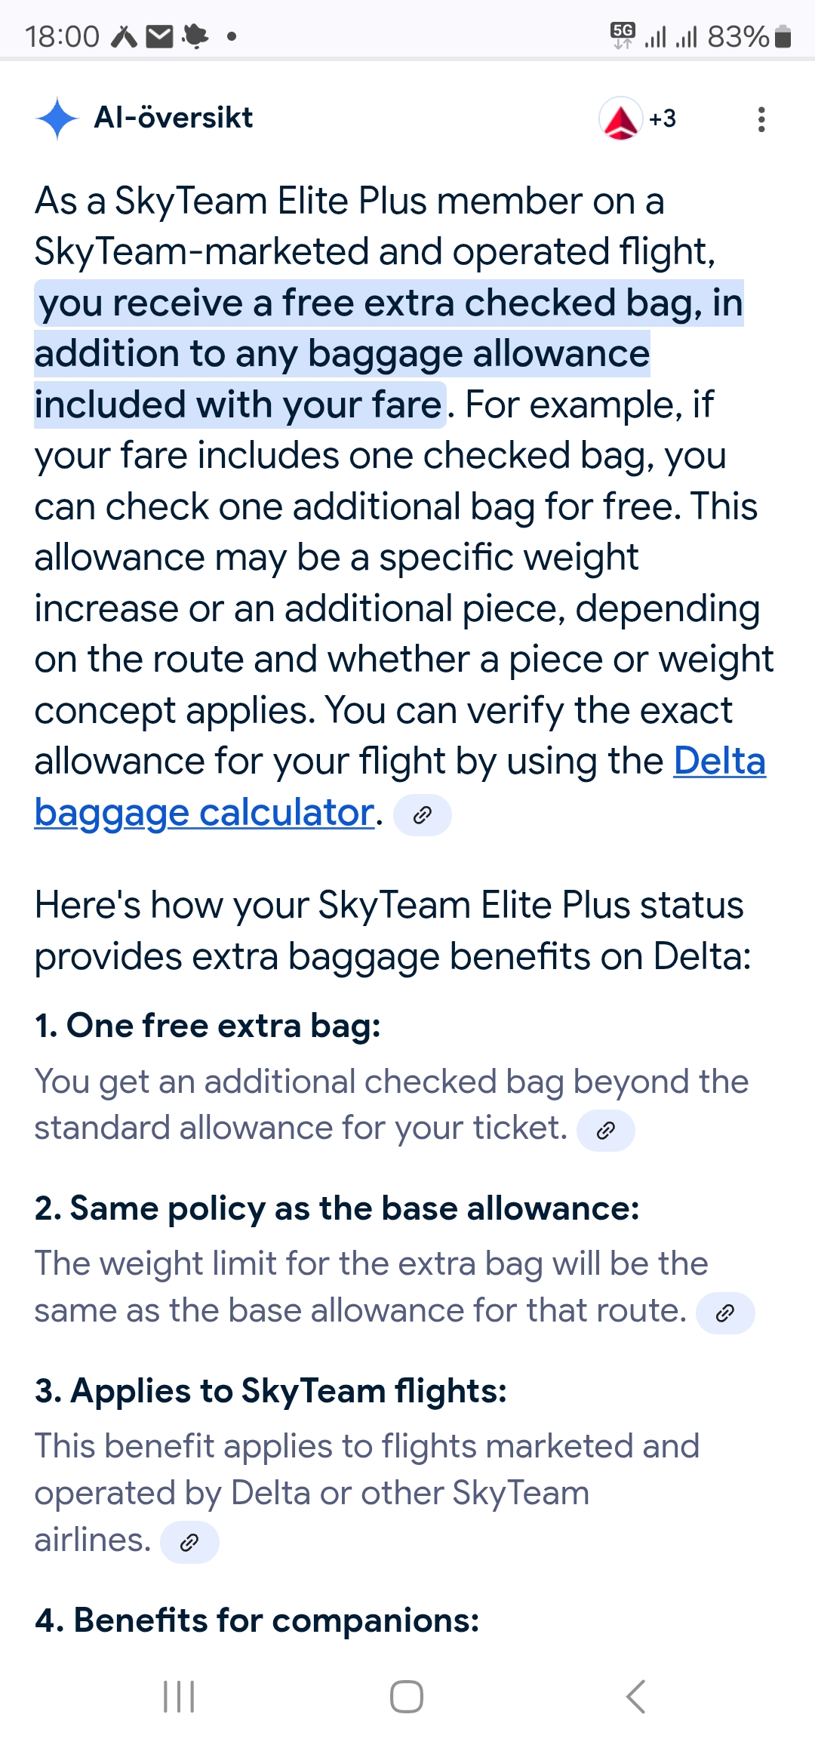Tap 'Same policy as the base allowance' heading
The image size is (815, 1748).
[337, 1208]
